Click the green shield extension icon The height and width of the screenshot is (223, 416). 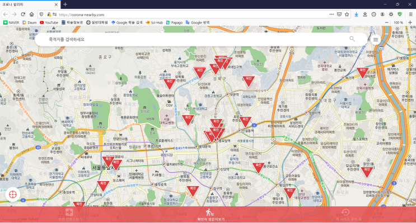pyautogui.click(x=400, y=15)
